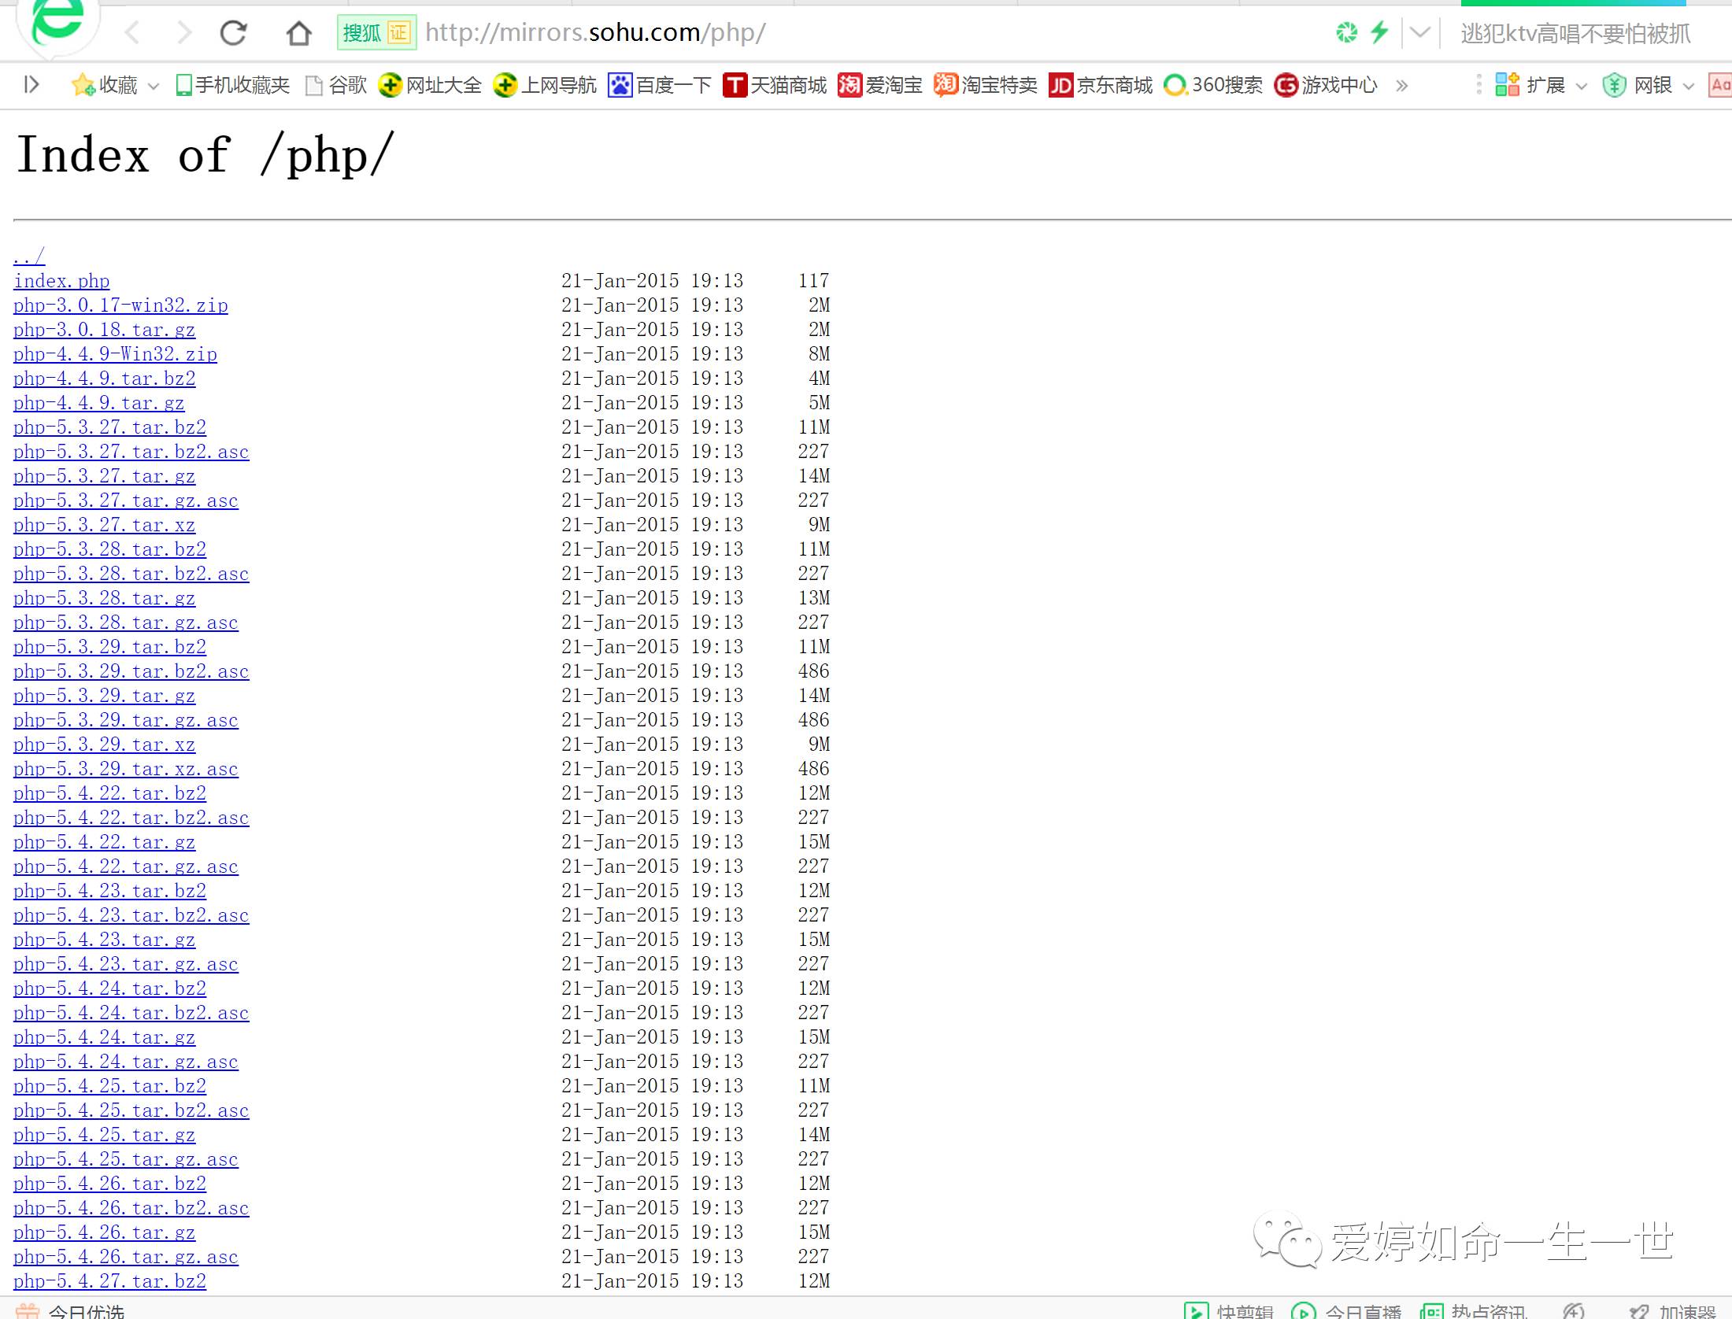Go to parent directory ../ link
Viewport: 1732px width, 1319px height.
29,257
